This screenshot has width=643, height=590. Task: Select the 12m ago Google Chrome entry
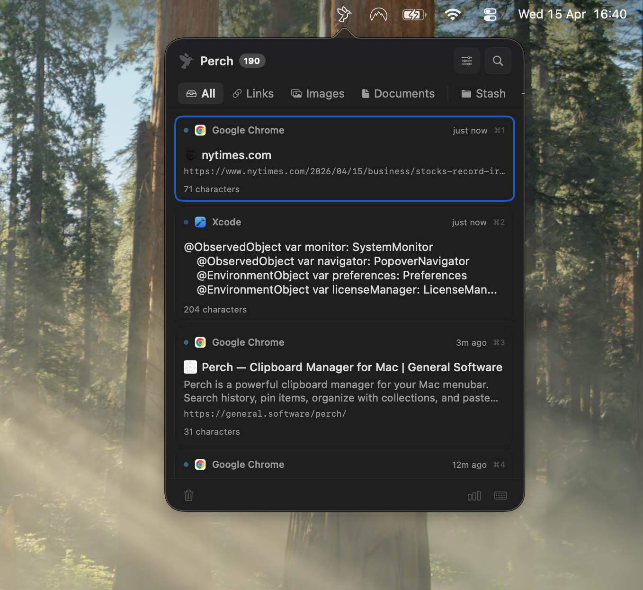(x=344, y=465)
